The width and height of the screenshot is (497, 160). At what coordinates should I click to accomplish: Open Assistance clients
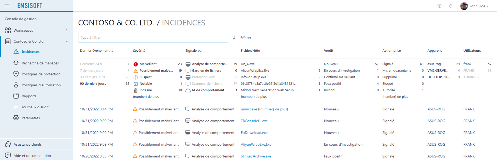tap(27, 144)
